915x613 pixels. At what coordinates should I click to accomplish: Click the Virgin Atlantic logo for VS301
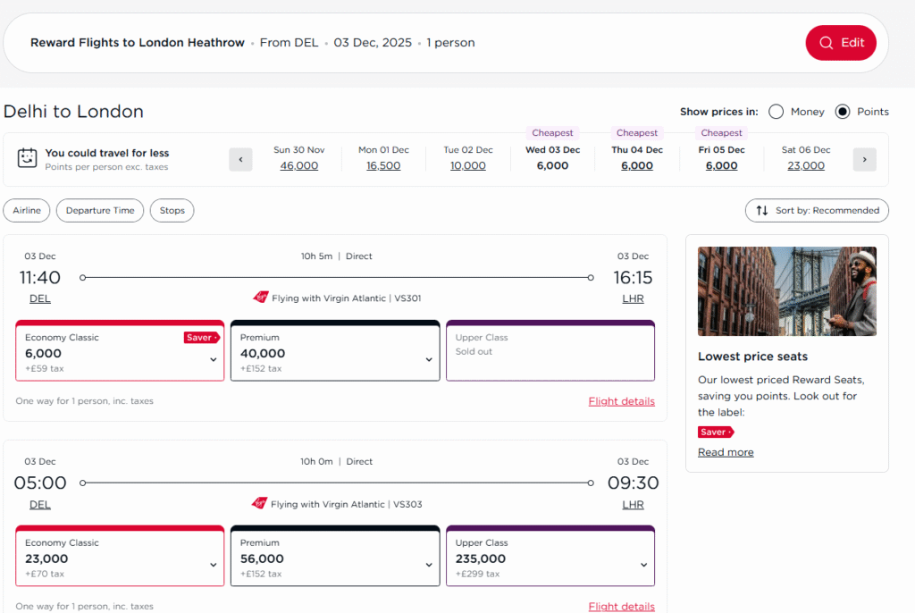[261, 298]
